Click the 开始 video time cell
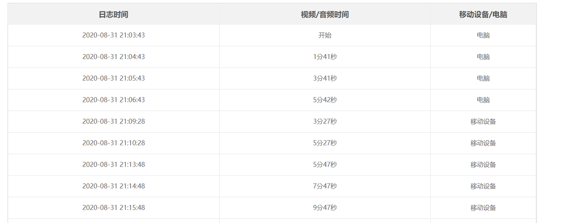Viewport: 568px width, 223px height. click(x=325, y=35)
